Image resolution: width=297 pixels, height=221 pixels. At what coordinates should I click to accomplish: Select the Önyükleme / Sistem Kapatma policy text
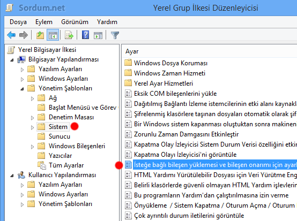(x=214, y=205)
